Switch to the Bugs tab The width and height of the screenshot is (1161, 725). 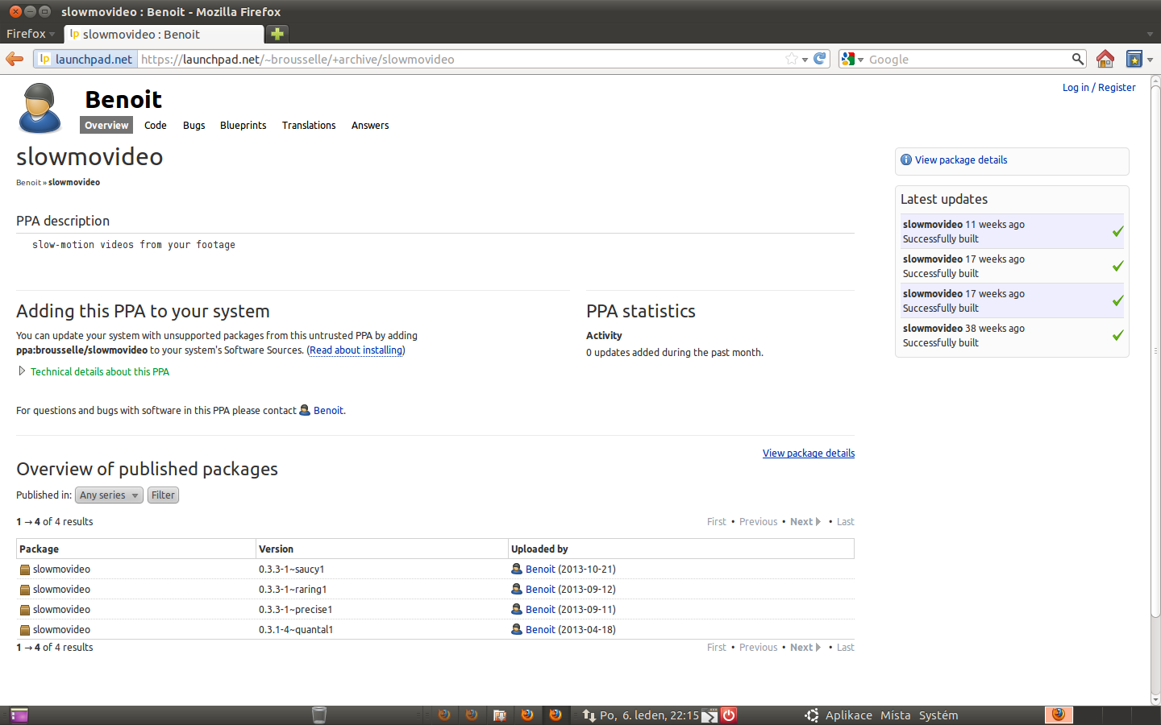193,125
